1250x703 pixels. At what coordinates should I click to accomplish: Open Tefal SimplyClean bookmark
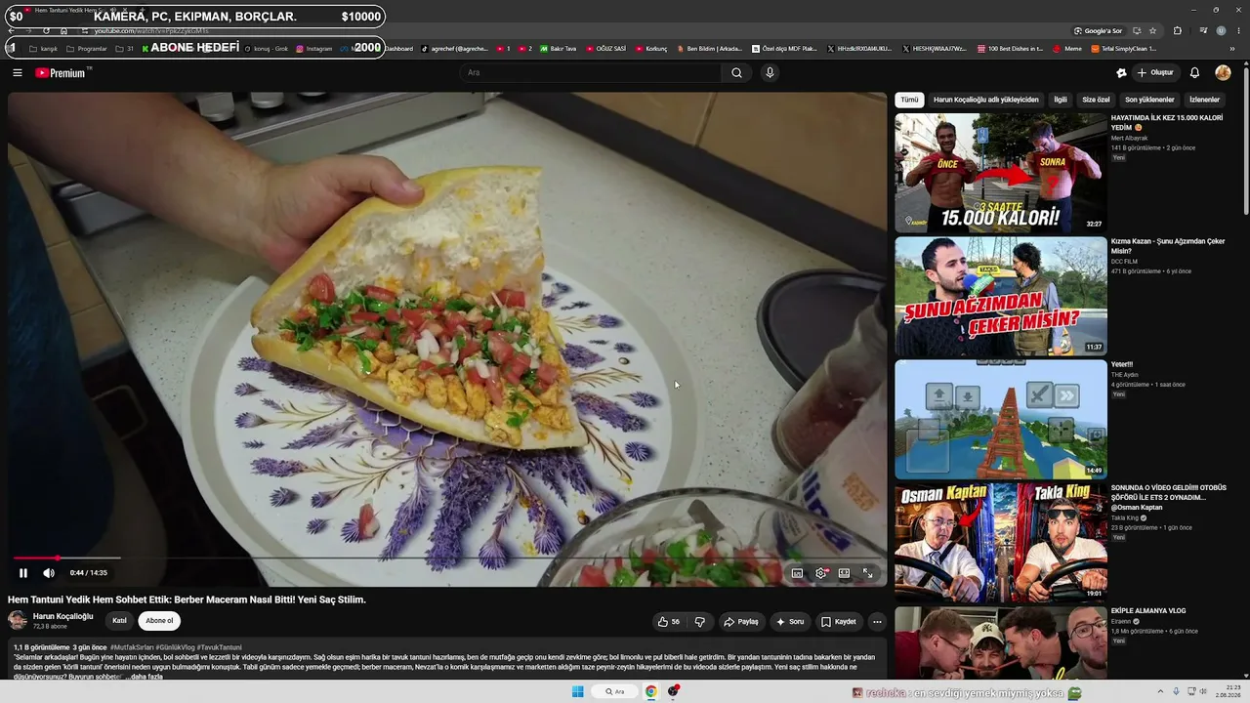coord(1123,49)
